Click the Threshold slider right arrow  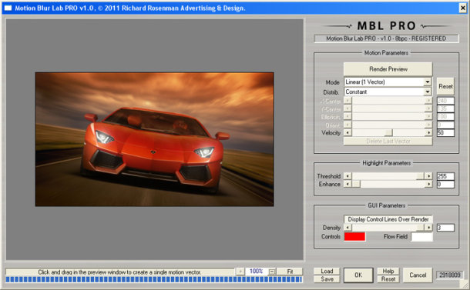click(x=428, y=176)
